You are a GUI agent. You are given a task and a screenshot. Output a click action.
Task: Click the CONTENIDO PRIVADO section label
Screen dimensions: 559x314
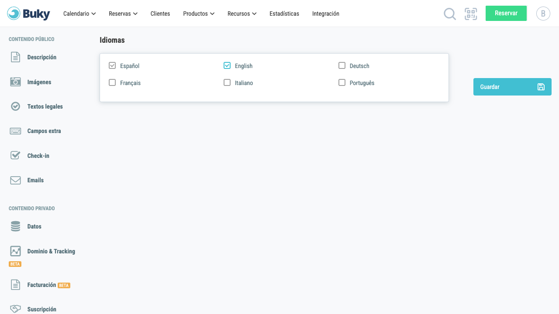[x=32, y=208]
